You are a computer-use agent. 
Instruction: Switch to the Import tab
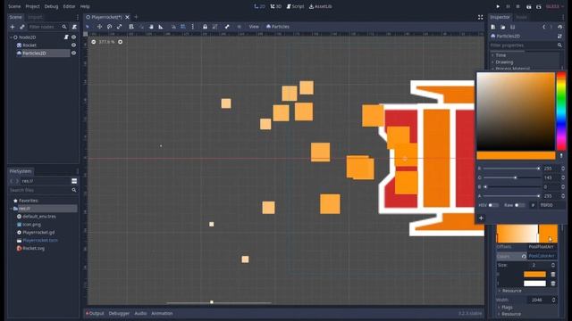[35, 17]
